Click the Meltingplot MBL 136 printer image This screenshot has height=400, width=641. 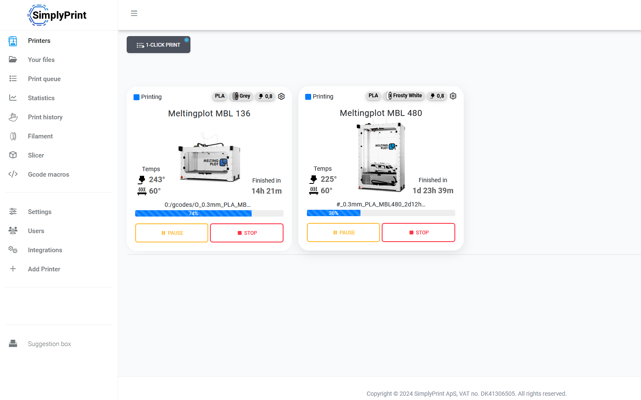point(209,158)
